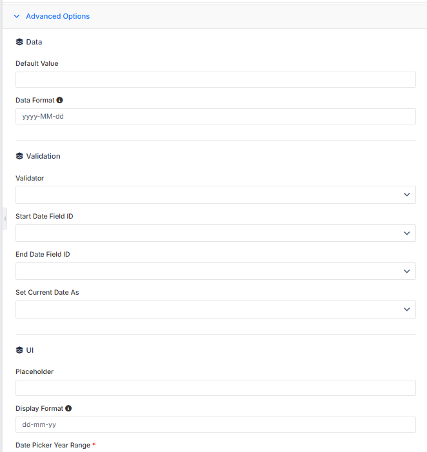Click the Set Current Date As arrow
The width and height of the screenshot is (427, 452).
click(x=407, y=310)
